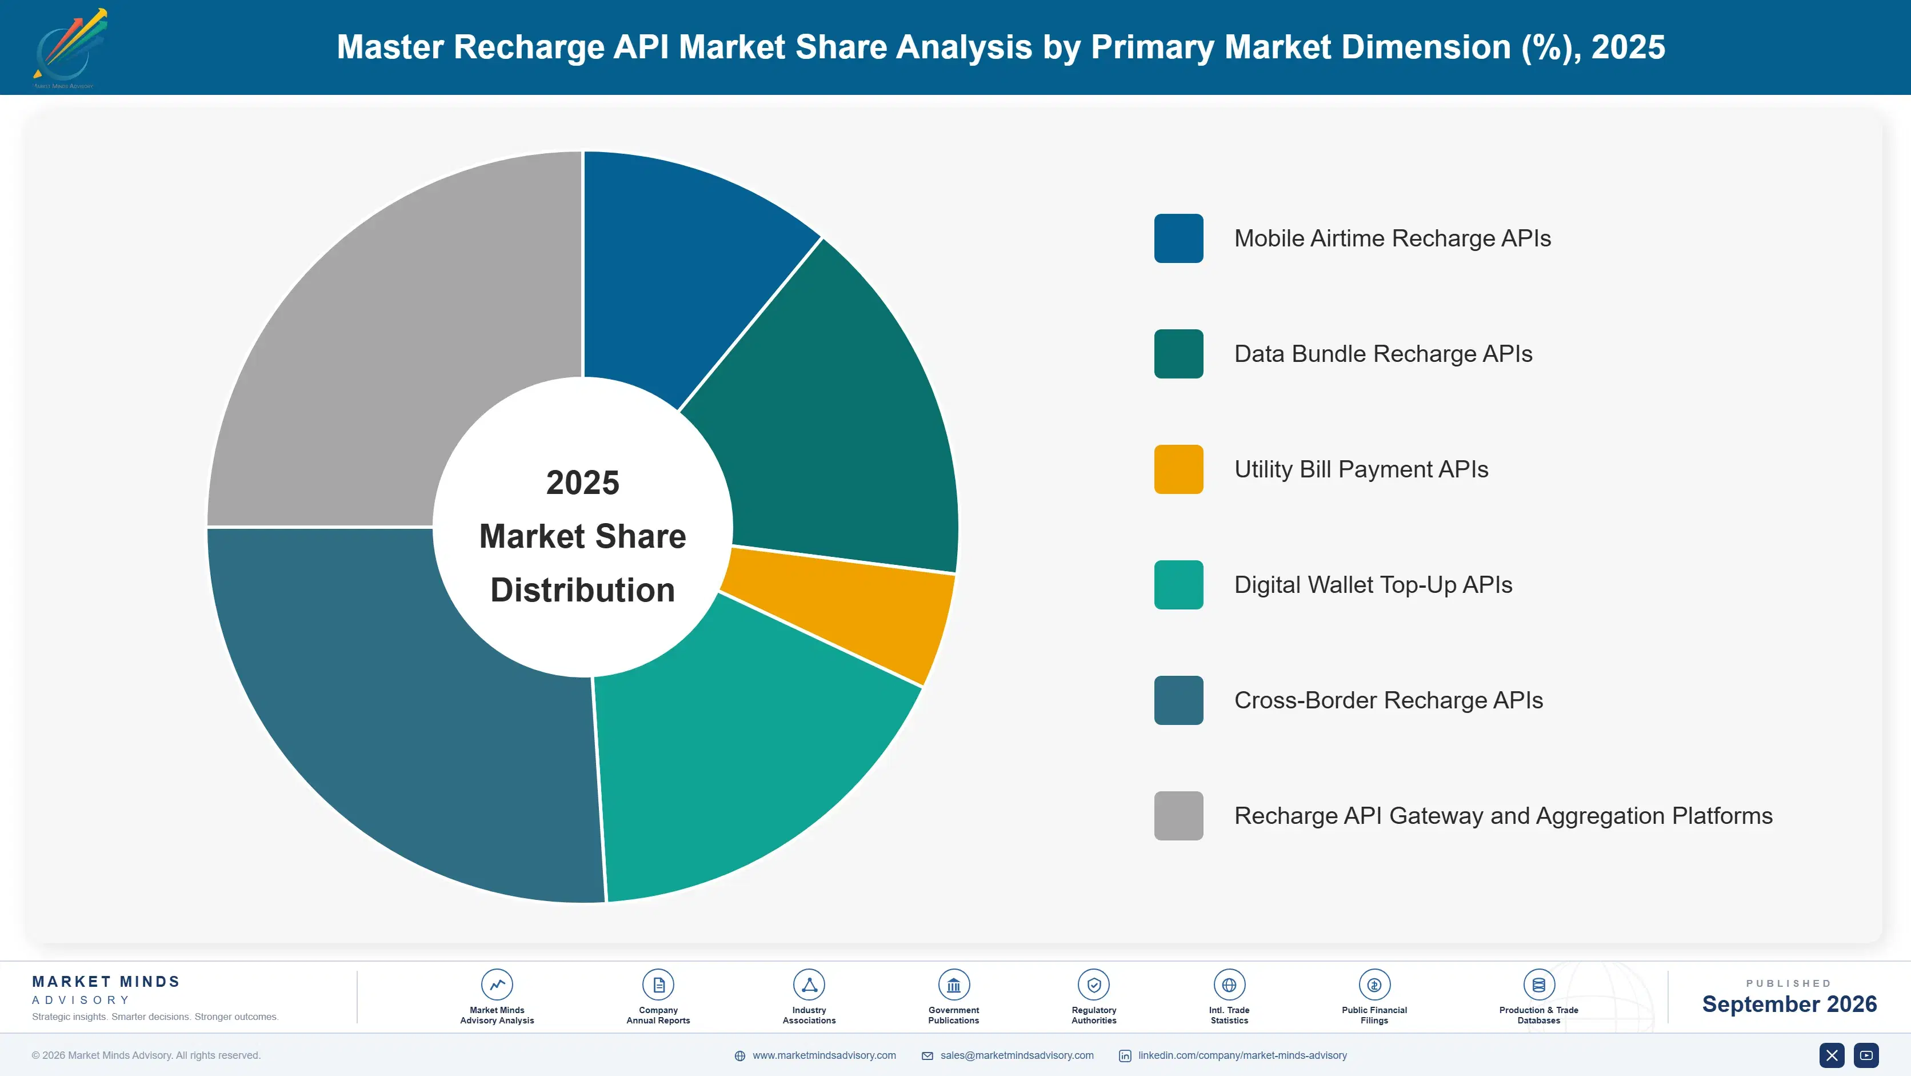The height and width of the screenshot is (1076, 1911).
Task: Click the 'Digital Wallet Top-Up APIs' legend label
Action: [x=1373, y=585]
